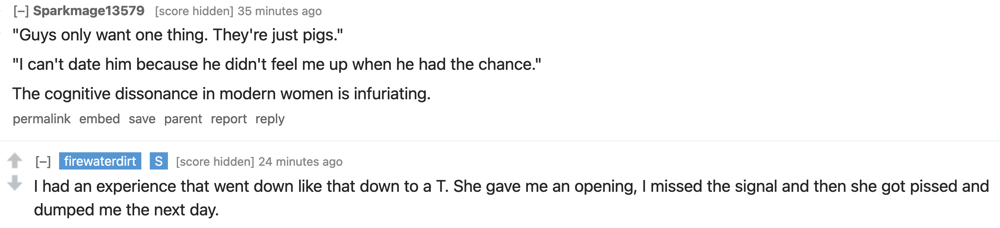Upvote firewaterdirt's comment

tap(15, 160)
